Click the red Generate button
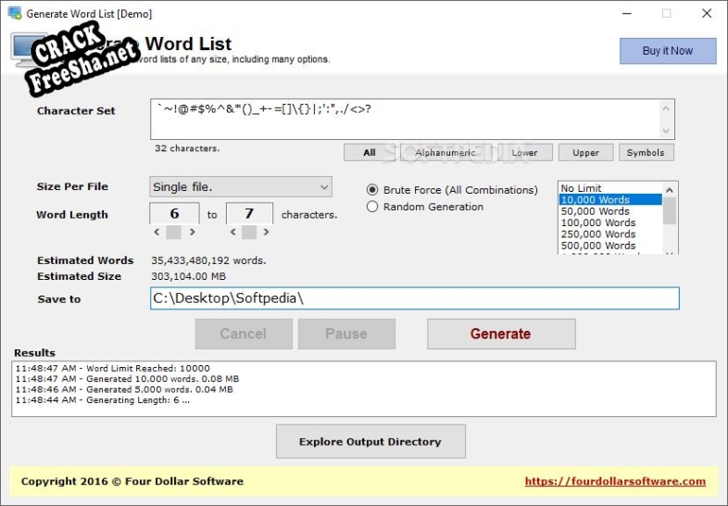This screenshot has height=506, width=728. click(x=500, y=334)
